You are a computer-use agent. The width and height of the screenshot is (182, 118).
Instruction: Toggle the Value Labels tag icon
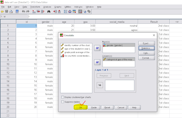80,11
